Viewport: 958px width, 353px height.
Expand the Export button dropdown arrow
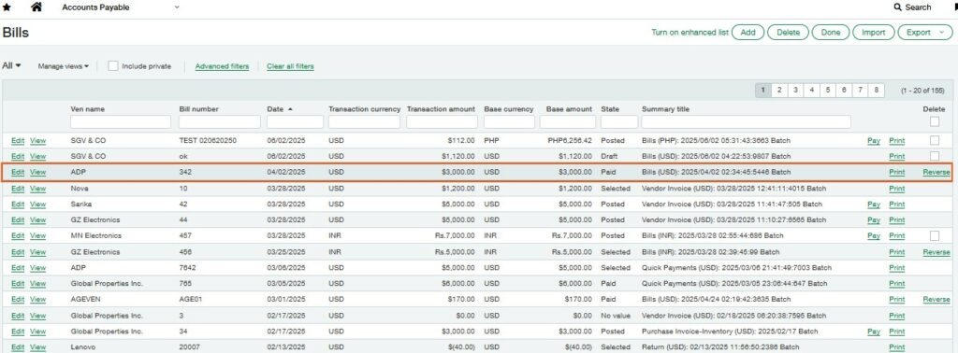[x=941, y=33]
